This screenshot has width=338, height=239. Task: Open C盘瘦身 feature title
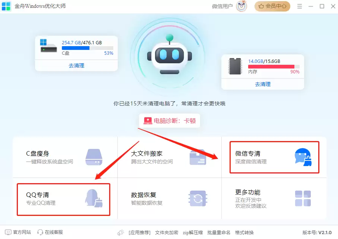pos(38,153)
